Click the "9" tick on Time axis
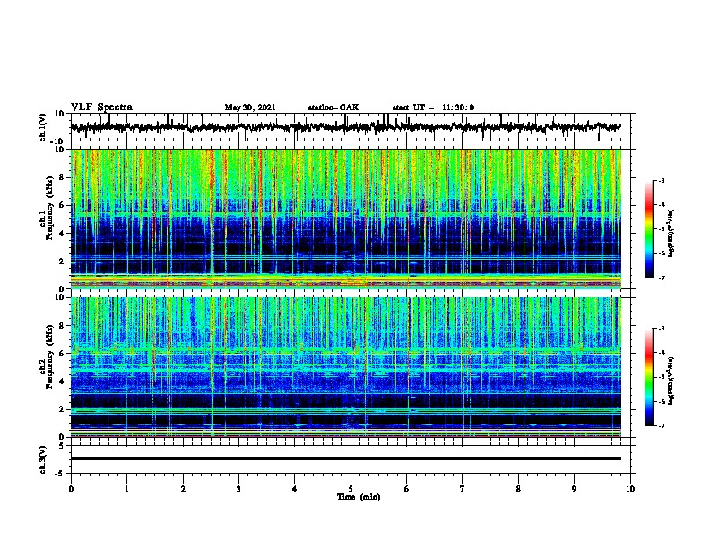 (574, 489)
